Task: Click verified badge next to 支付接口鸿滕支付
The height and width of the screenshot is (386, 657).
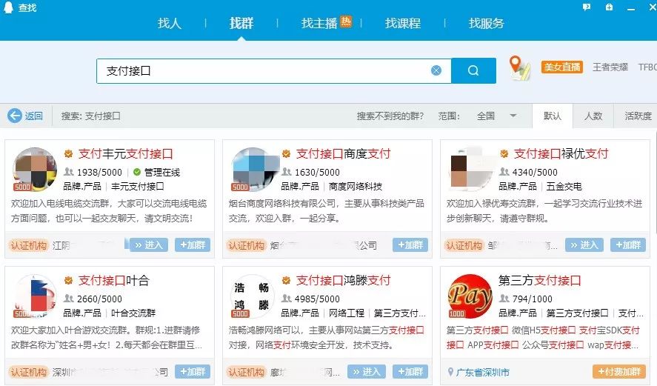Action: click(286, 280)
